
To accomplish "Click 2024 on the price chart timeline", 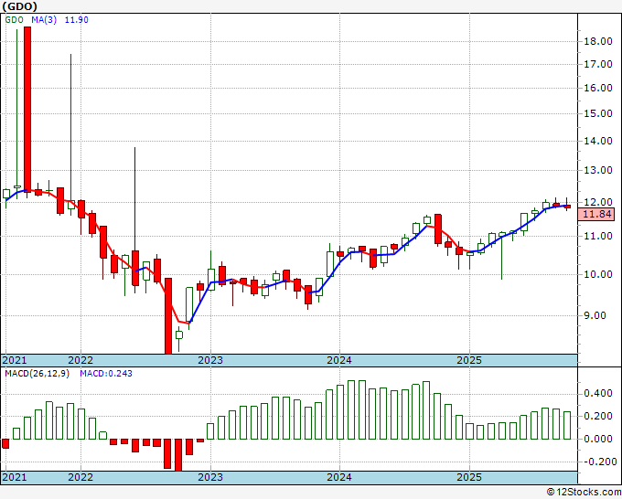I will pyautogui.click(x=339, y=360).
